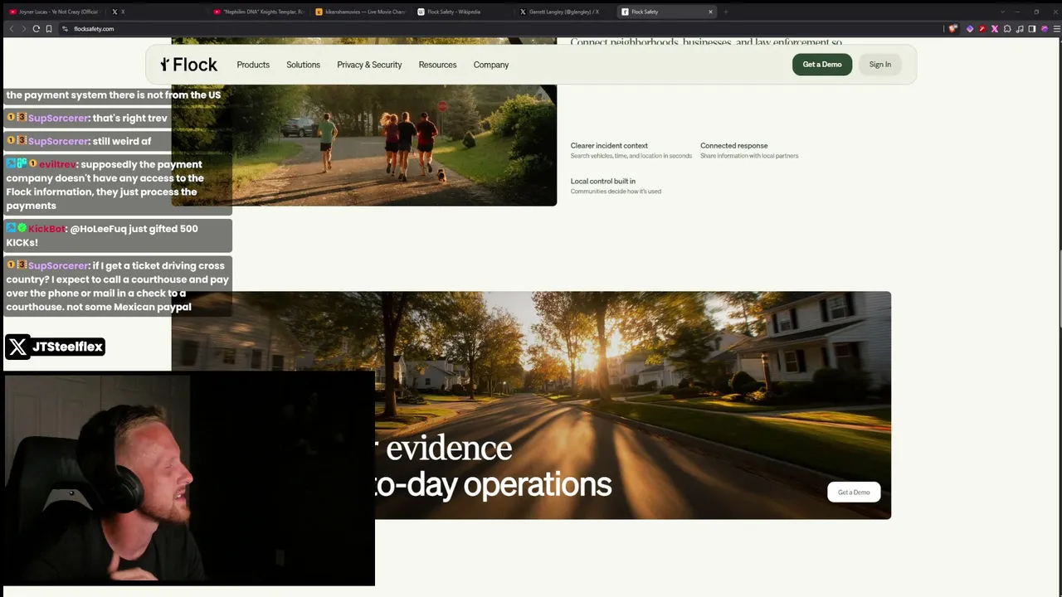
Task: Click SupSorcerer name on 'still weird af' message
Action: click(58, 142)
